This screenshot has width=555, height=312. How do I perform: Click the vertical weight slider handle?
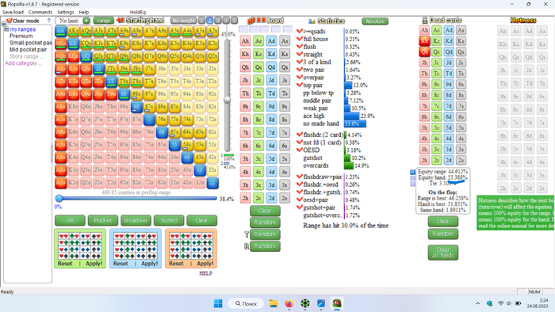[x=228, y=100]
